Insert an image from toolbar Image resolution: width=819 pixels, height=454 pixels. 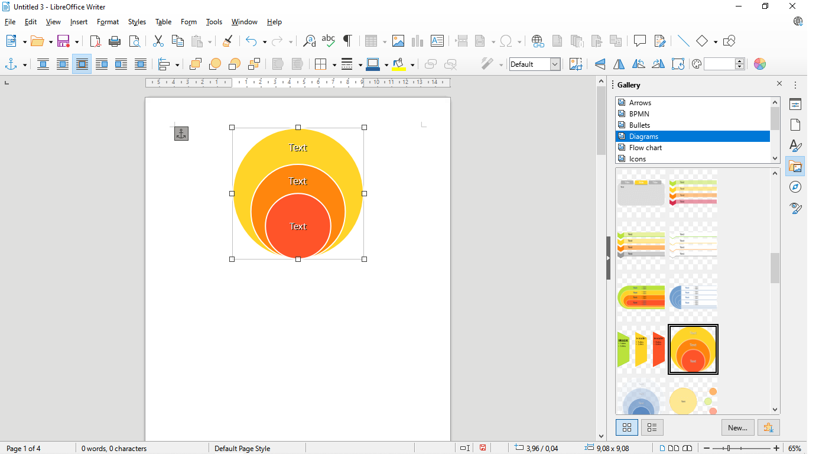click(398, 41)
